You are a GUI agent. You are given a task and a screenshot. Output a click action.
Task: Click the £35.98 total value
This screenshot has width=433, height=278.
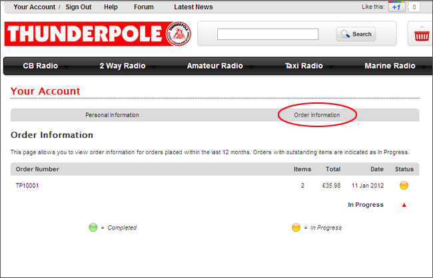[x=331, y=186]
